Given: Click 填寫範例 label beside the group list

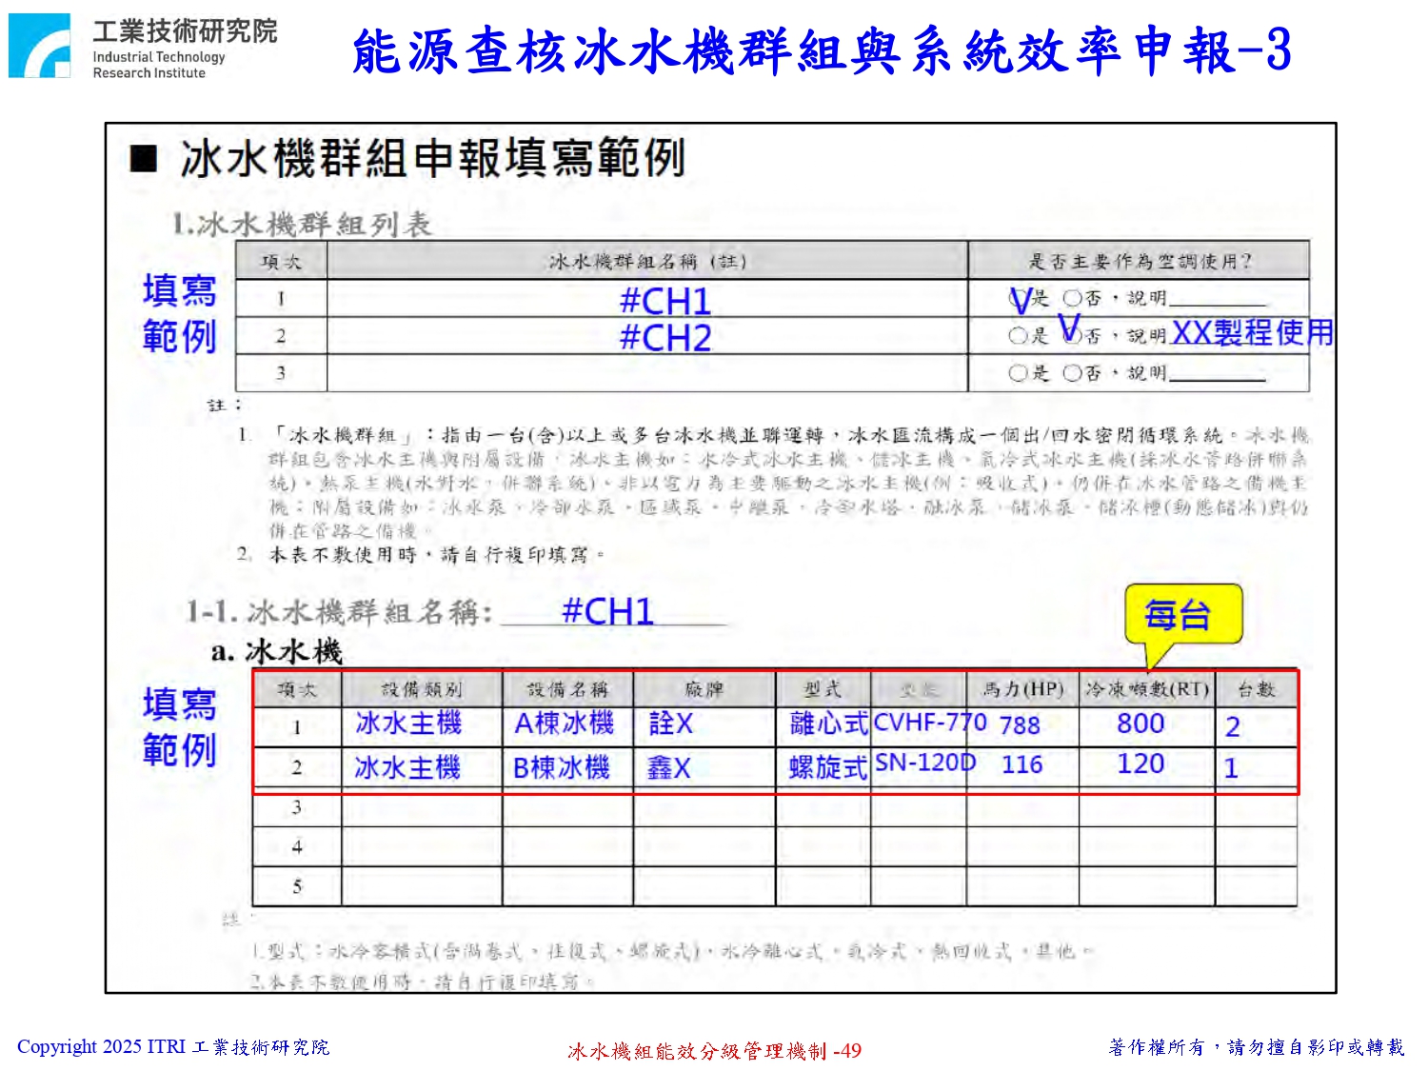Looking at the screenshot, I should tap(180, 313).
